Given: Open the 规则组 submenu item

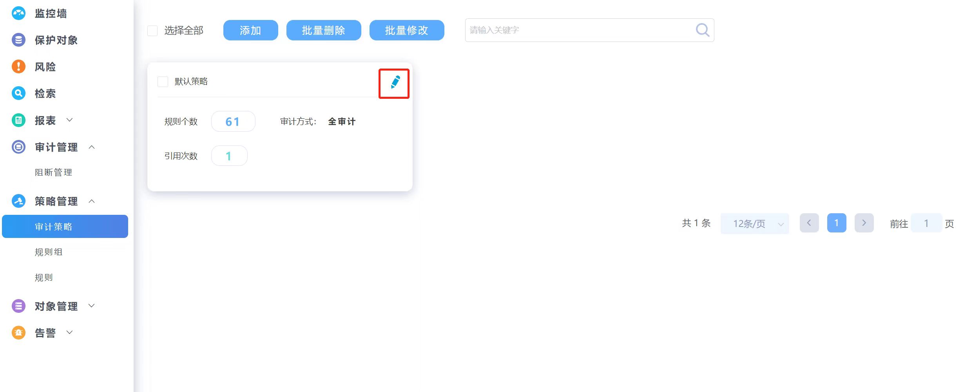Looking at the screenshot, I should click(49, 252).
